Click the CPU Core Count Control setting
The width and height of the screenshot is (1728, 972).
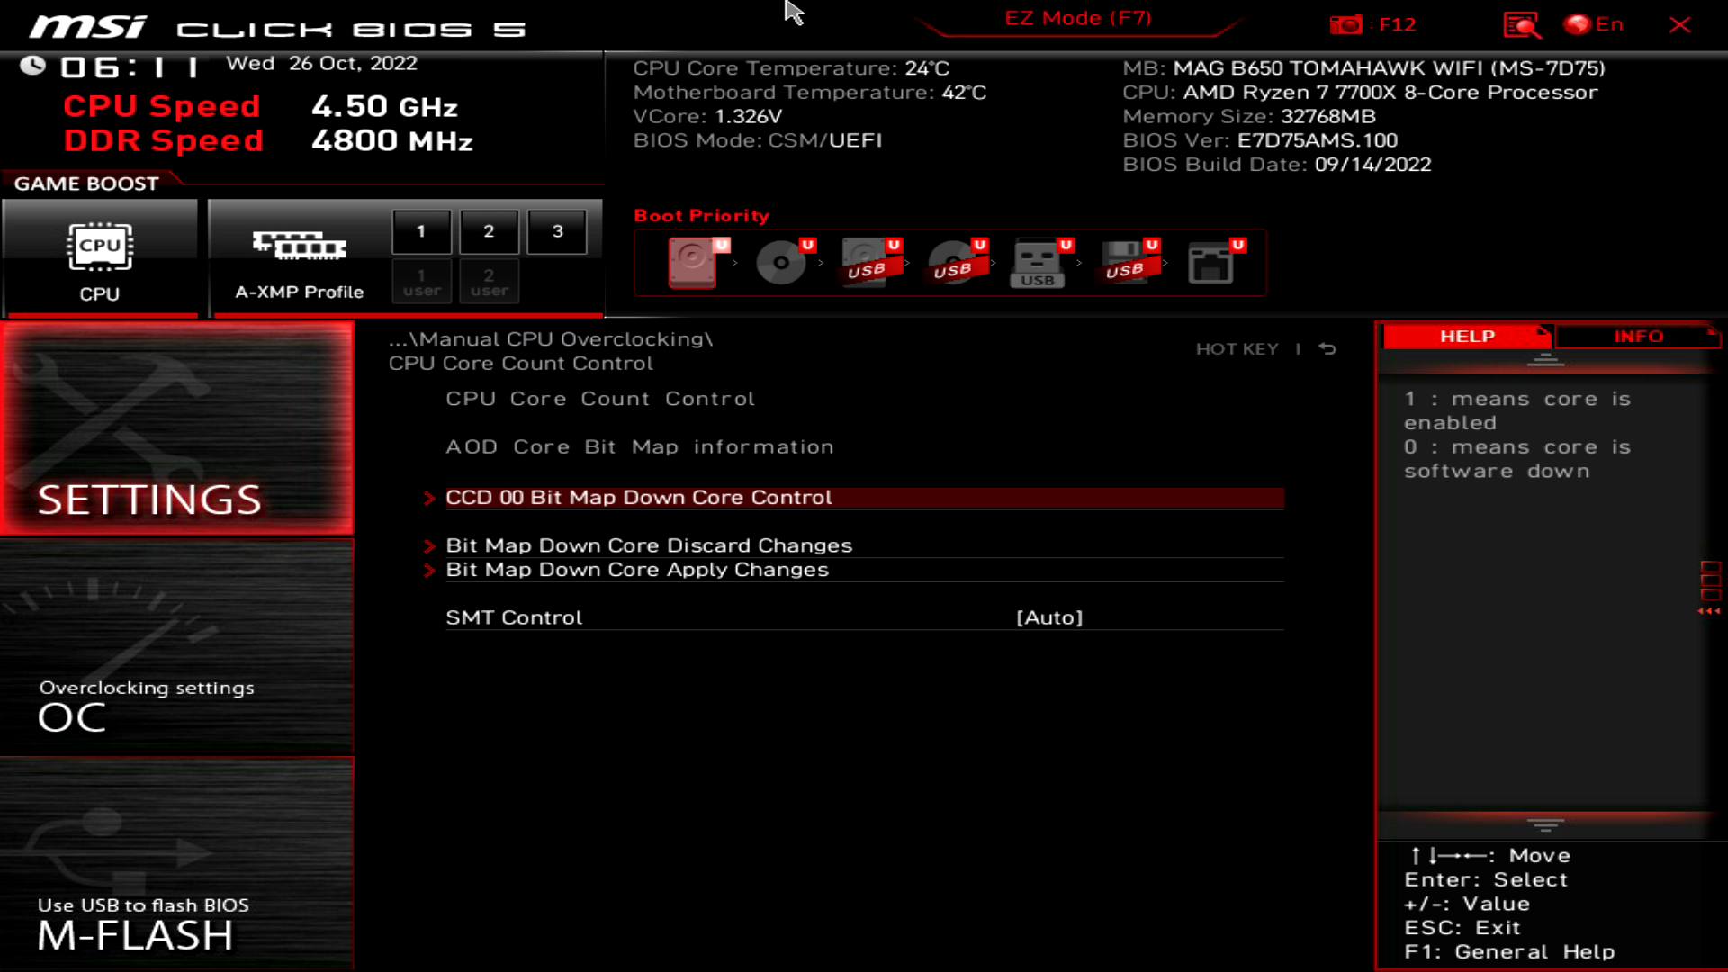tap(600, 398)
